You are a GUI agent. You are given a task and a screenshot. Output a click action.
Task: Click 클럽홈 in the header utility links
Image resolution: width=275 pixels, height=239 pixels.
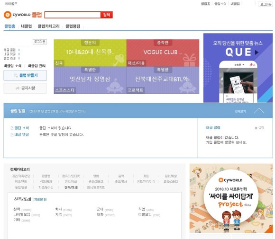[x=205, y=4]
